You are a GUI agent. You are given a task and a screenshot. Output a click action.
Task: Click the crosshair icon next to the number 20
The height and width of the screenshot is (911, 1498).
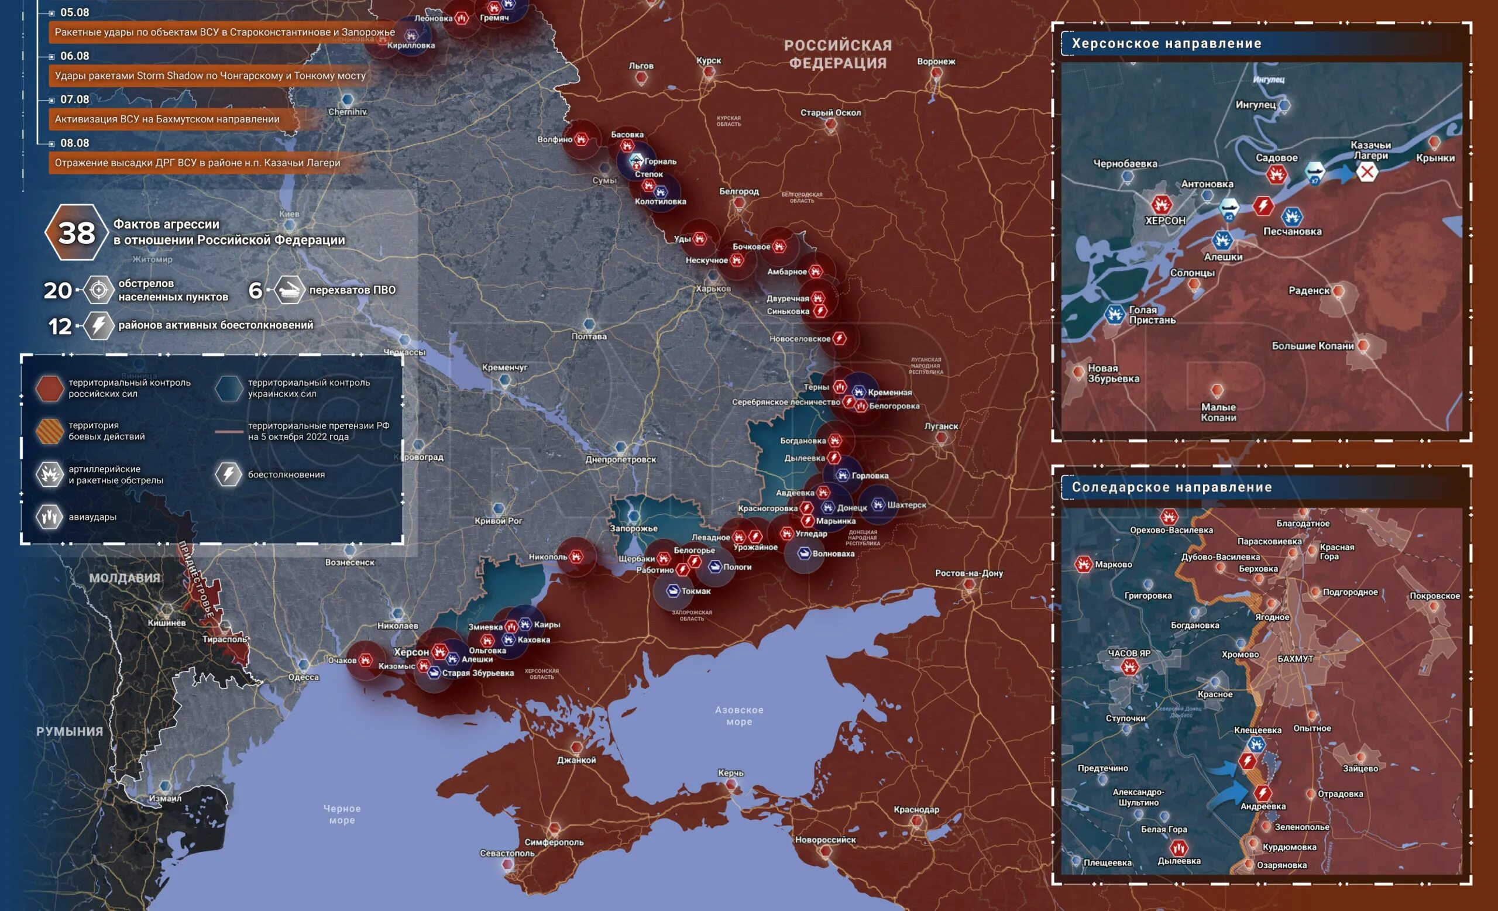click(x=98, y=290)
